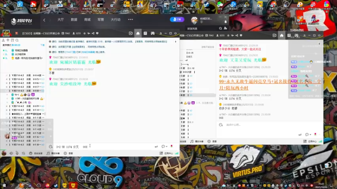Expand room 010 in the channel tree
The width and height of the screenshot is (337, 189).
tap(7, 110)
